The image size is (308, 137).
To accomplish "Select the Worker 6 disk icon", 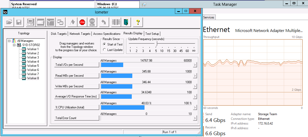I will coord(24,70).
